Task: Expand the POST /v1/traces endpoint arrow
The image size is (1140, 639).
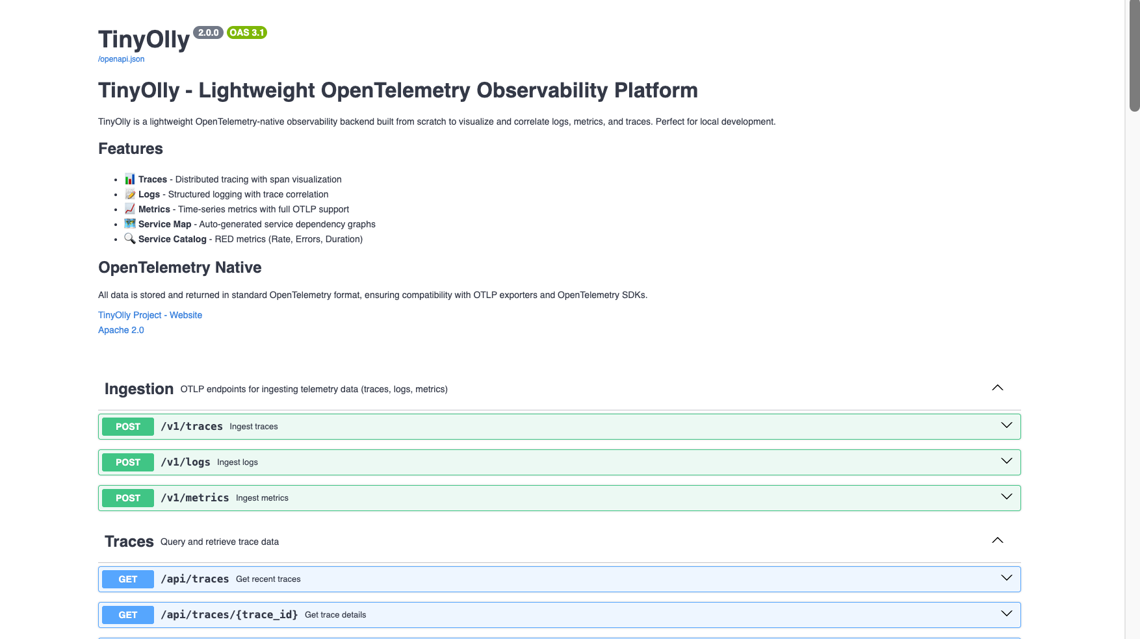Action: tap(1006, 425)
